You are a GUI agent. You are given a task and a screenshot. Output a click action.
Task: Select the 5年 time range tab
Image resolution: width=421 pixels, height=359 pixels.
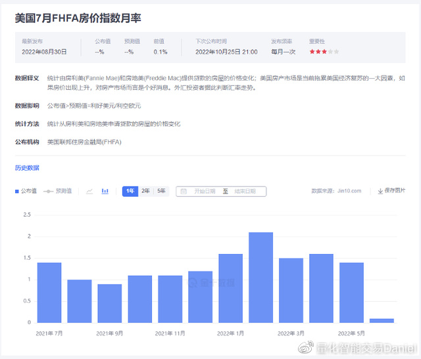[161, 191]
